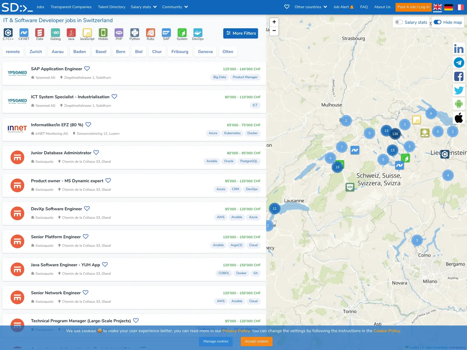
Task: Choose the Golang filter icon
Action: [x=55, y=32]
